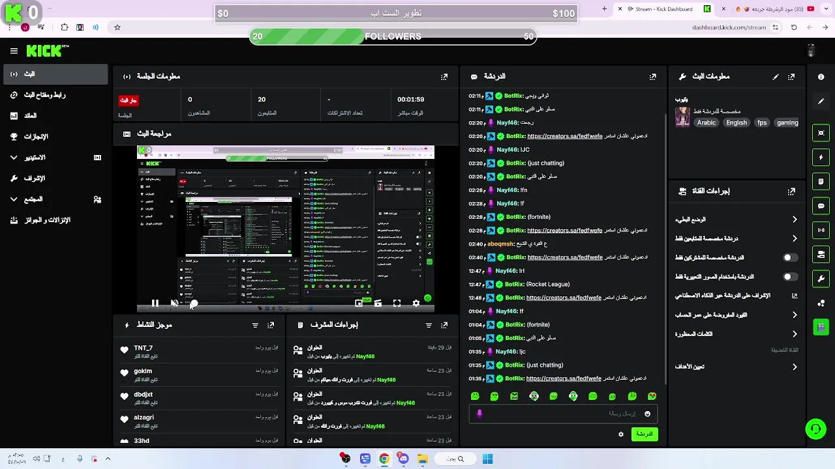Click the stream category thumbnail image
This screenshot has width=835, height=469.
[x=682, y=117]
